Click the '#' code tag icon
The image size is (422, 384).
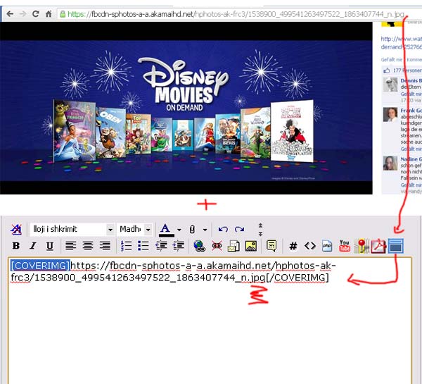click(x=293, y=246)
